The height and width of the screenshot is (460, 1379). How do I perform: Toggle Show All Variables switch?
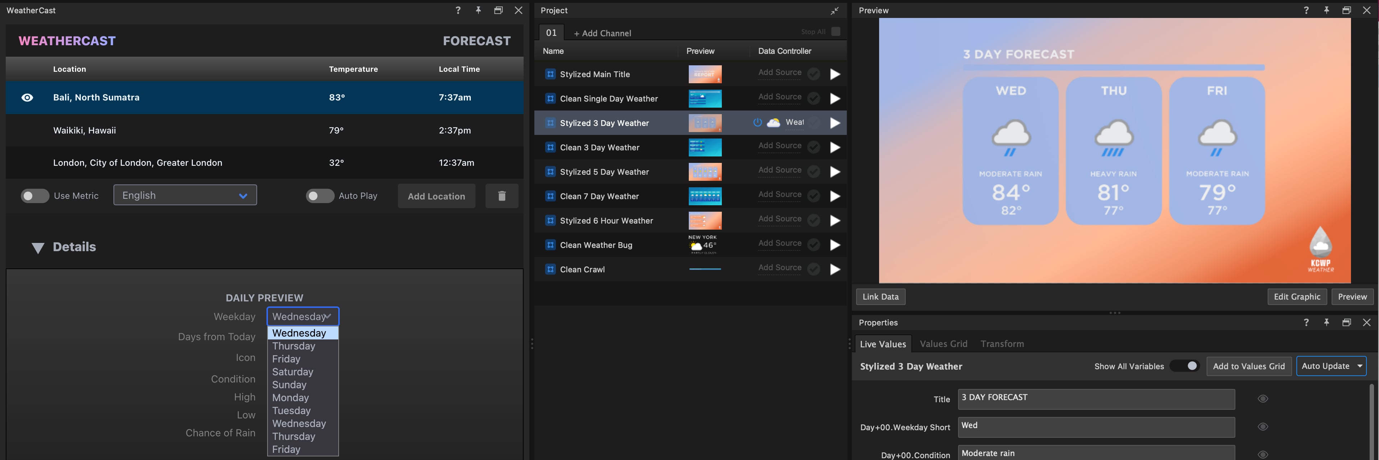pos(1185,366)
